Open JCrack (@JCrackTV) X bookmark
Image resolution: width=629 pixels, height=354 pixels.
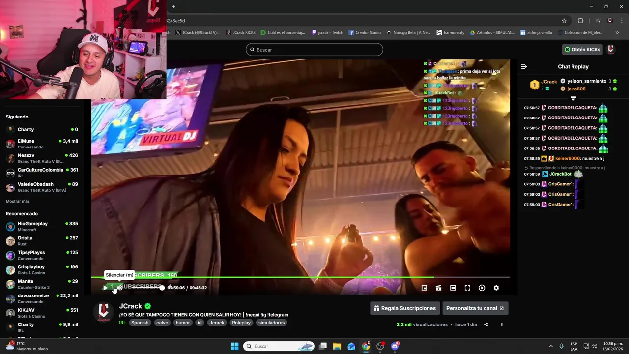197,33
